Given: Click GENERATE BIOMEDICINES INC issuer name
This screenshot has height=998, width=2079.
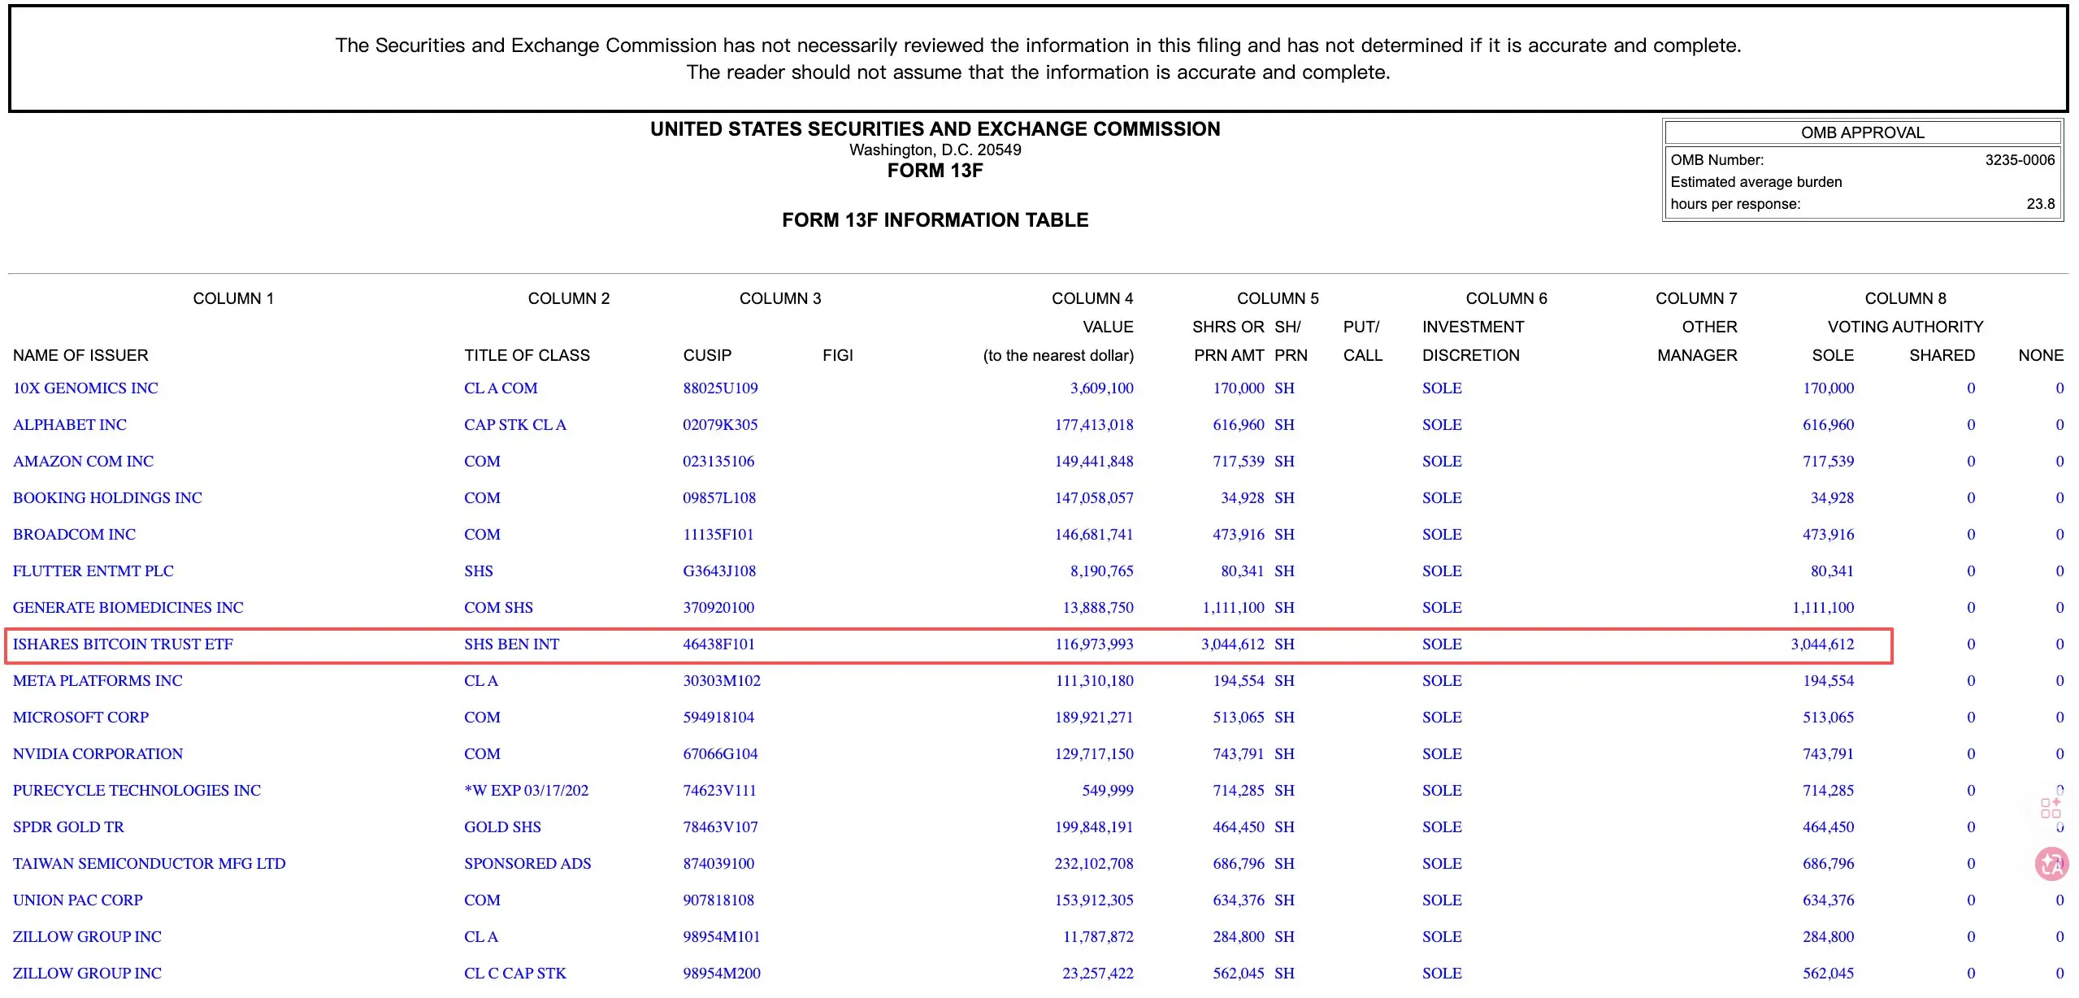Looking at the screenshot, I should [128, 608].
